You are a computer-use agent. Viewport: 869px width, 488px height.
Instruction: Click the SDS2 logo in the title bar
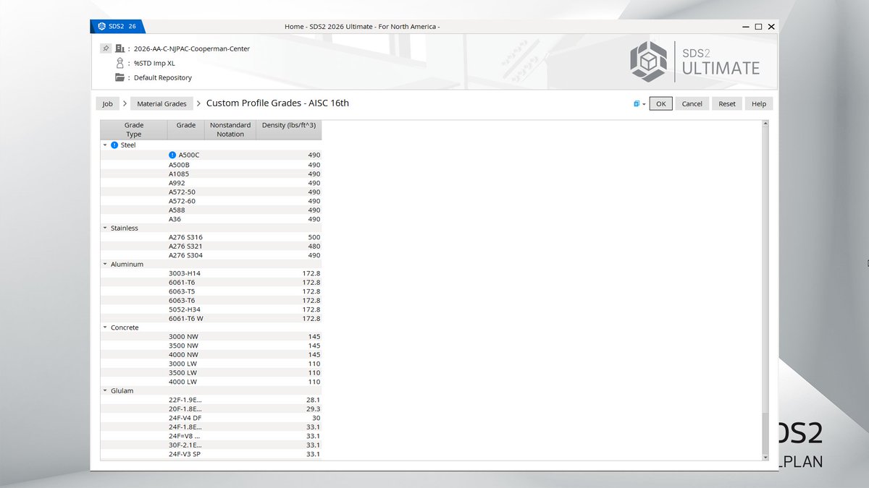coord(101,26)
